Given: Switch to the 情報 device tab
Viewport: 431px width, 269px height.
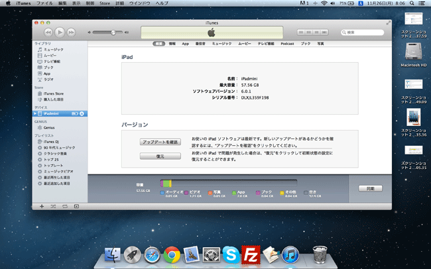Looking at the screenshot, I should [x=172, y=44].
